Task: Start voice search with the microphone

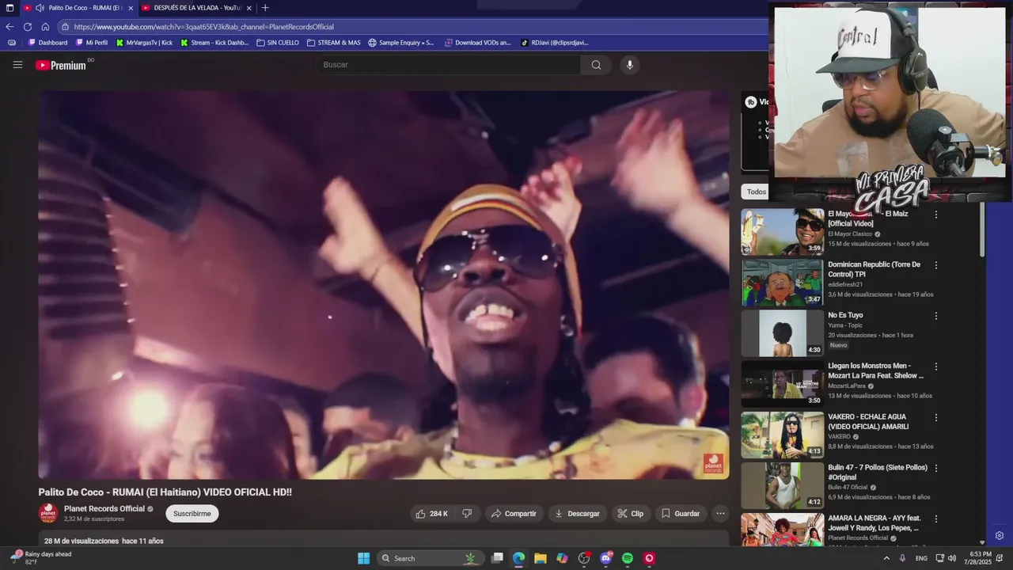Action: click(x=630, y=65)
